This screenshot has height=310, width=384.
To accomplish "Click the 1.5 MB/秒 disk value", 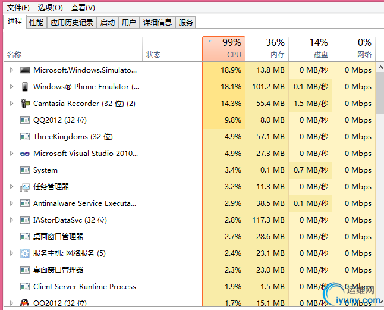I will [311, 104].
